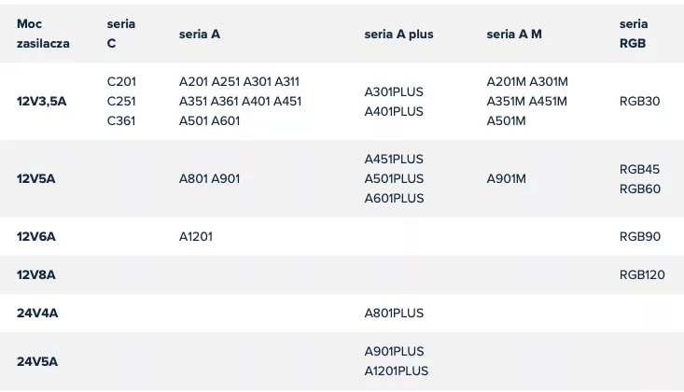Click the A901M model cell
Image resolution: width=684 pixels, height=392 pixels.
click(x=506, y=178)
